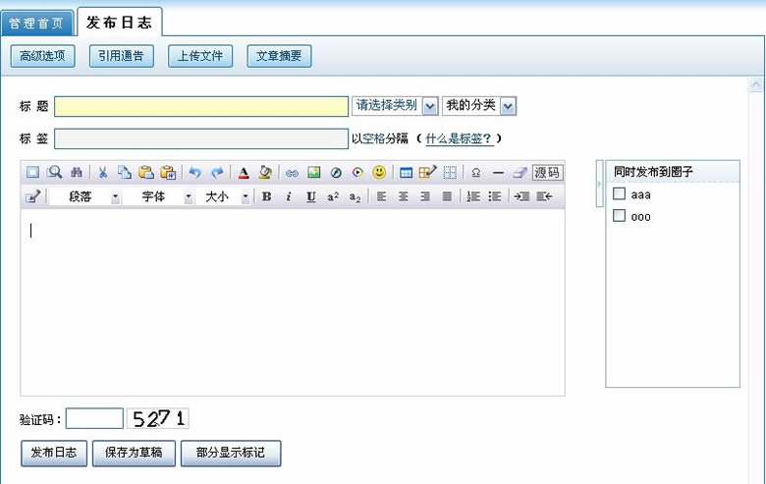Viewport: 766px width, 484px height.
Task: Open the 什么是标签? link
Action: coord(459,138)
